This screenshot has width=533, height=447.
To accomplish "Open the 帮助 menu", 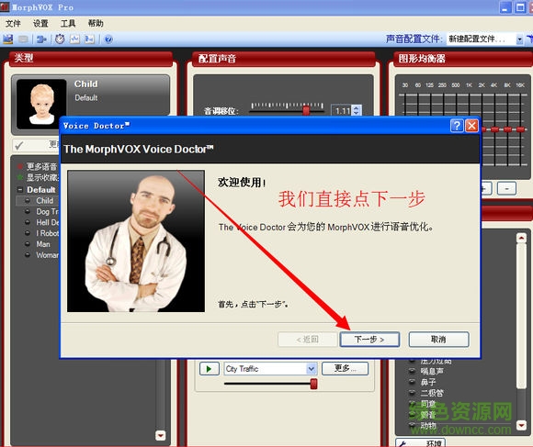I will click(x=96, y=24).
